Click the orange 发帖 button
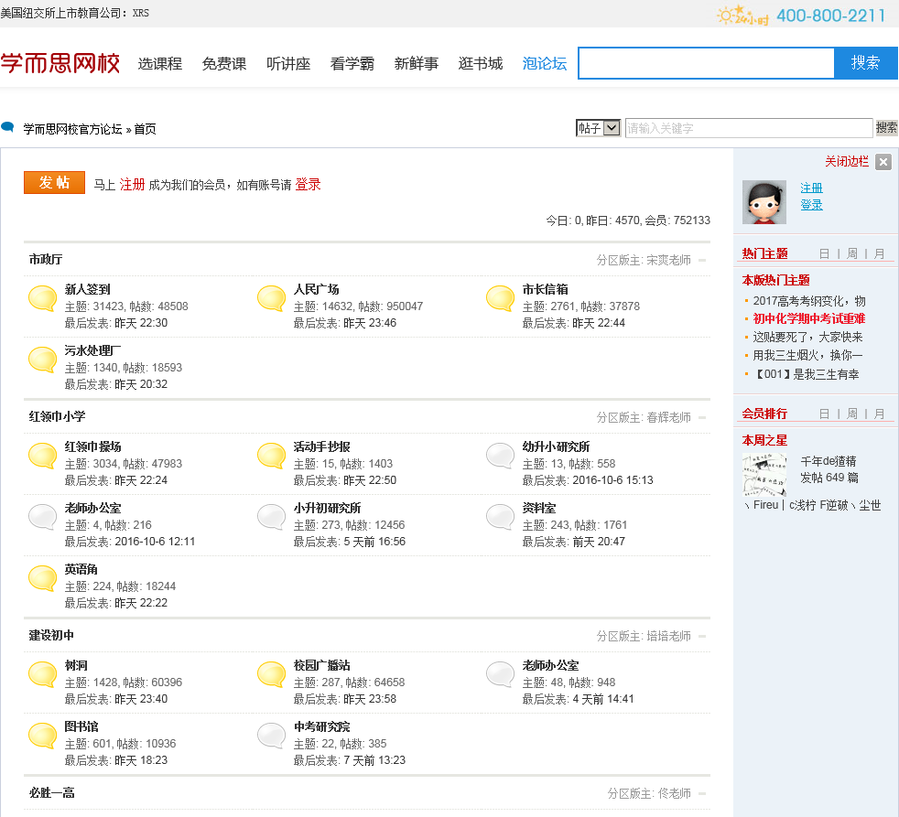 pyautogui.click(x=54, y=183)
